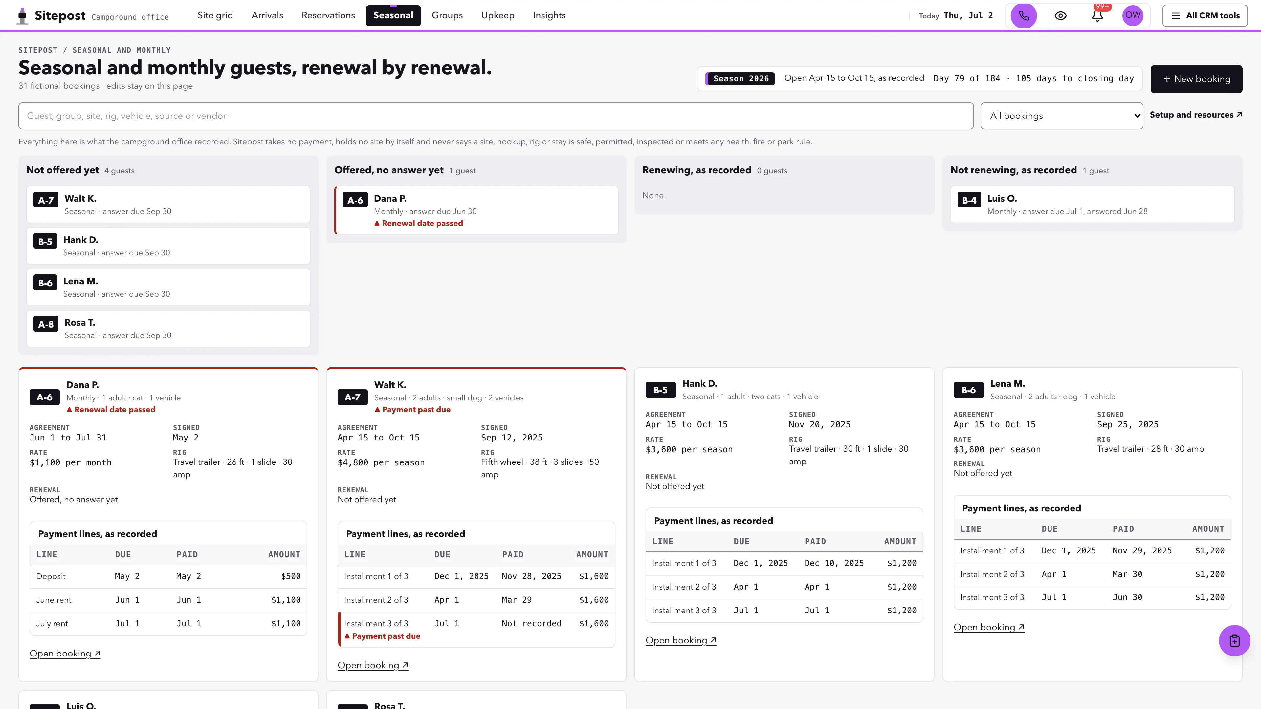Open booking link for Walt K.
Image resolution: width=1261 pixels, height=709 pixels.
(x=373, y=665)
